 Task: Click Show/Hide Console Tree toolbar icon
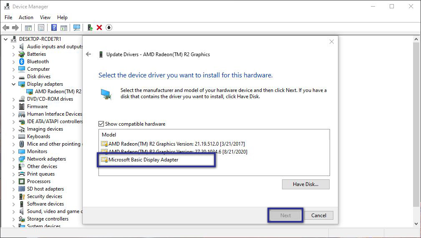click(28, 27)
